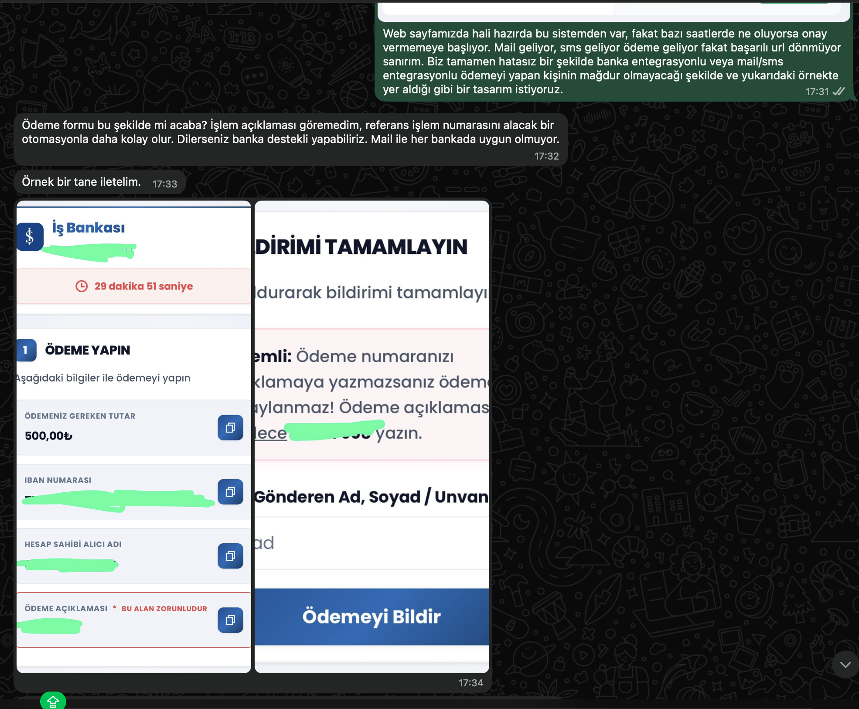Click the 'ÖDEMENİZ GEREKEN TUTAR' label

click(80, 416)
